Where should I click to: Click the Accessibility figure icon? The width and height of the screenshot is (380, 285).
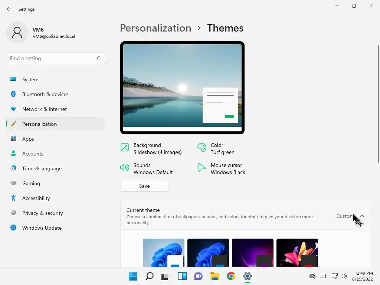coord(13,198)
